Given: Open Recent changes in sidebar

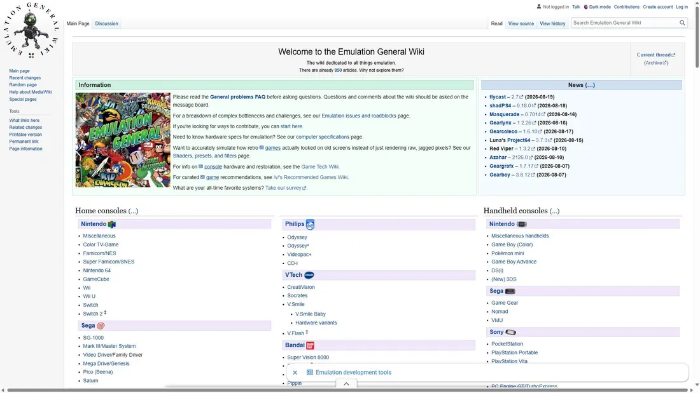Looking at the screenshot, I should (25, 78).
